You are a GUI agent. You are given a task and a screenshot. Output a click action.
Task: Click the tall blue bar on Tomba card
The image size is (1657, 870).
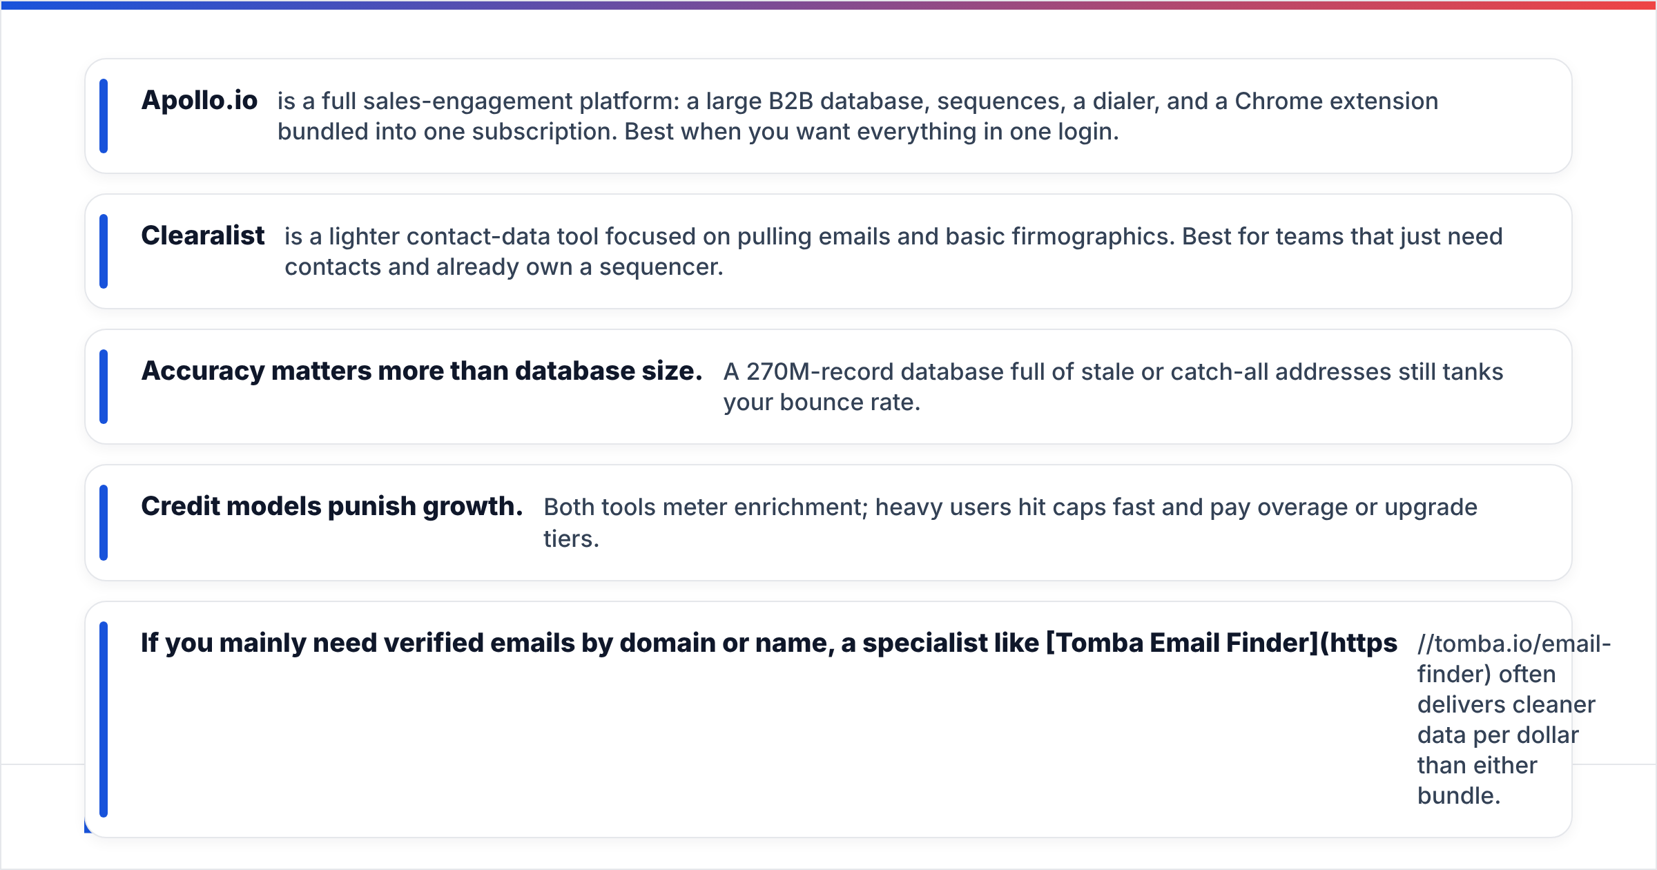click(104, 719)
